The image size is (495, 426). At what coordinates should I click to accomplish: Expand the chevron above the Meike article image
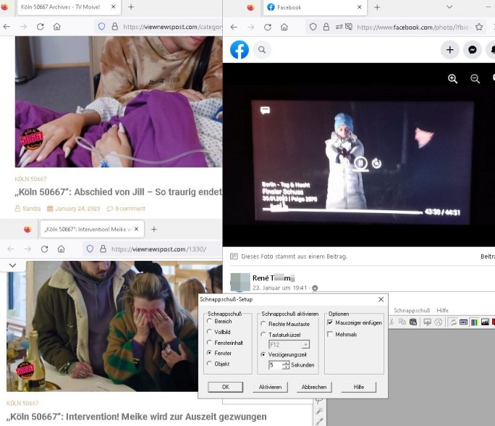pyautogui.click(x=12, y=265)
